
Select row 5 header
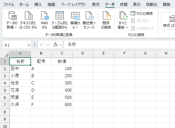5,90
